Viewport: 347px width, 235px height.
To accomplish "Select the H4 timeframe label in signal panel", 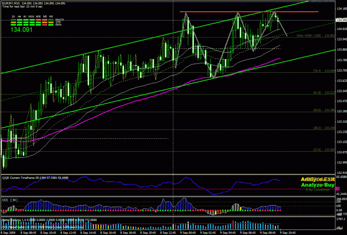I will tap(19, 17).
